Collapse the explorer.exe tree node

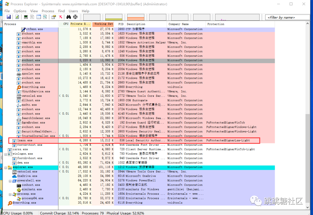[6, 168]
